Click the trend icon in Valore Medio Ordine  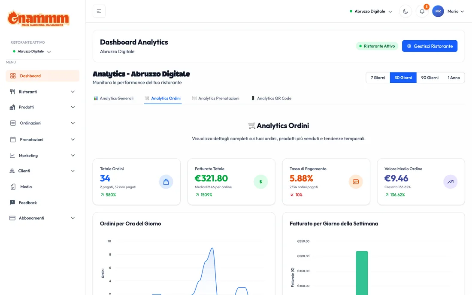(x=450, y=182)
